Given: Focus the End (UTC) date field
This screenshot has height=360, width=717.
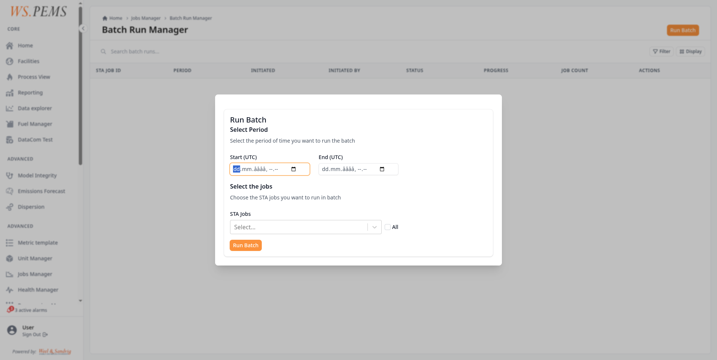Looking at the screenshot, I should [358, 169].
